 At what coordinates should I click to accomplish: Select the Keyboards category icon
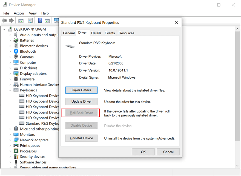coord(16,90)
